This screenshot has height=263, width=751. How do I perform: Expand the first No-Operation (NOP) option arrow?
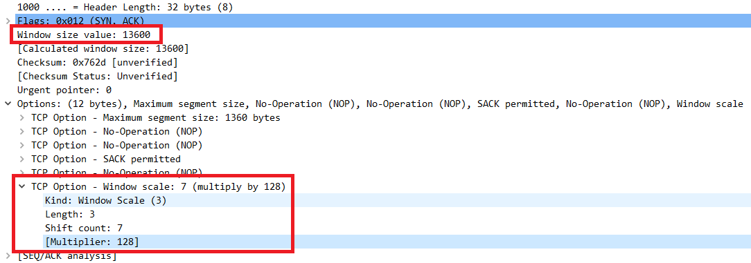(21, 131)
